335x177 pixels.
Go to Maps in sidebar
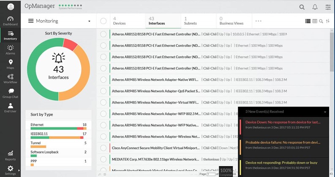[10, 64]
